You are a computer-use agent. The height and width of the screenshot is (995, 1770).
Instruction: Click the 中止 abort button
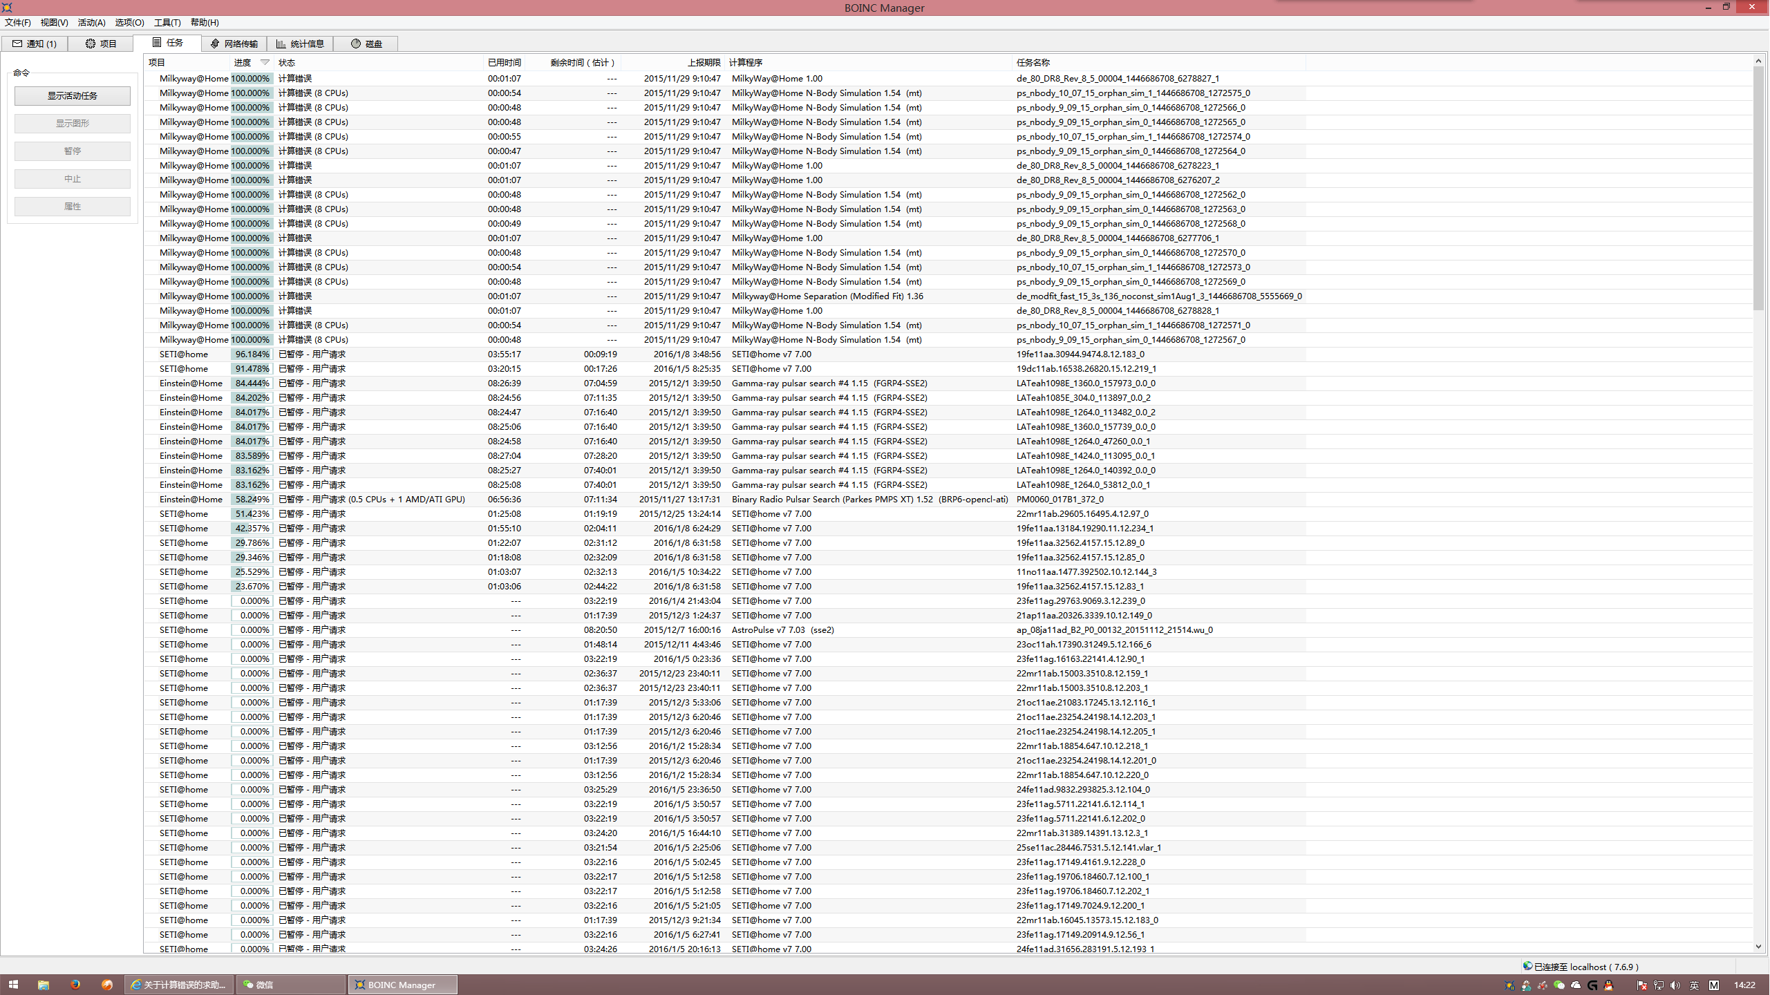[x=73, y=179]
